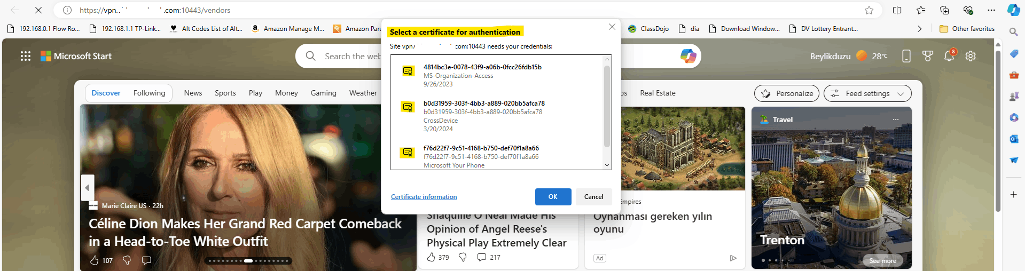
Task: Select the MS-Organization-Access certificate
Action: coord(497,75)
